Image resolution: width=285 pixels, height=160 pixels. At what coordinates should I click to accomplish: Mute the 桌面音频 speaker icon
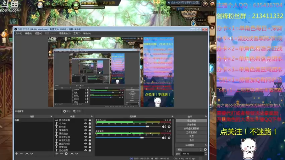pos(164,138)
